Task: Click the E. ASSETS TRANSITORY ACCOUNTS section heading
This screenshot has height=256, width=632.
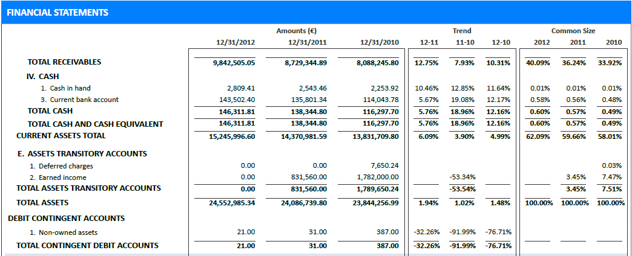Action: [x=82, y=154]
